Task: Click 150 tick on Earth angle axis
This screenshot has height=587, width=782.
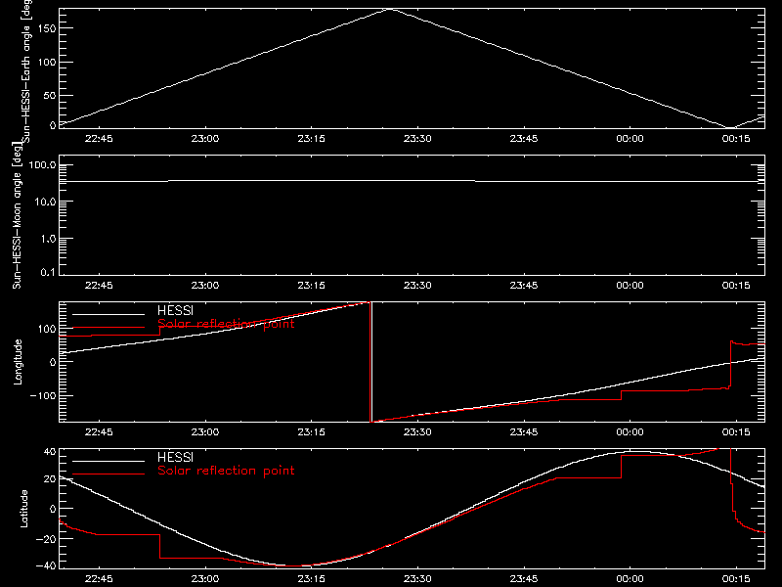Action: click(x=47, y=28)
